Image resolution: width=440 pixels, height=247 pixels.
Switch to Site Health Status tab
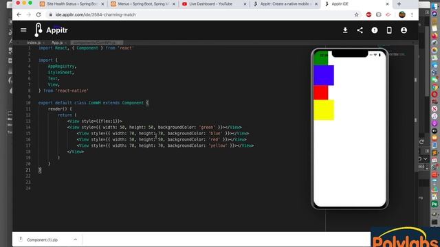click(x=72, y=4)
